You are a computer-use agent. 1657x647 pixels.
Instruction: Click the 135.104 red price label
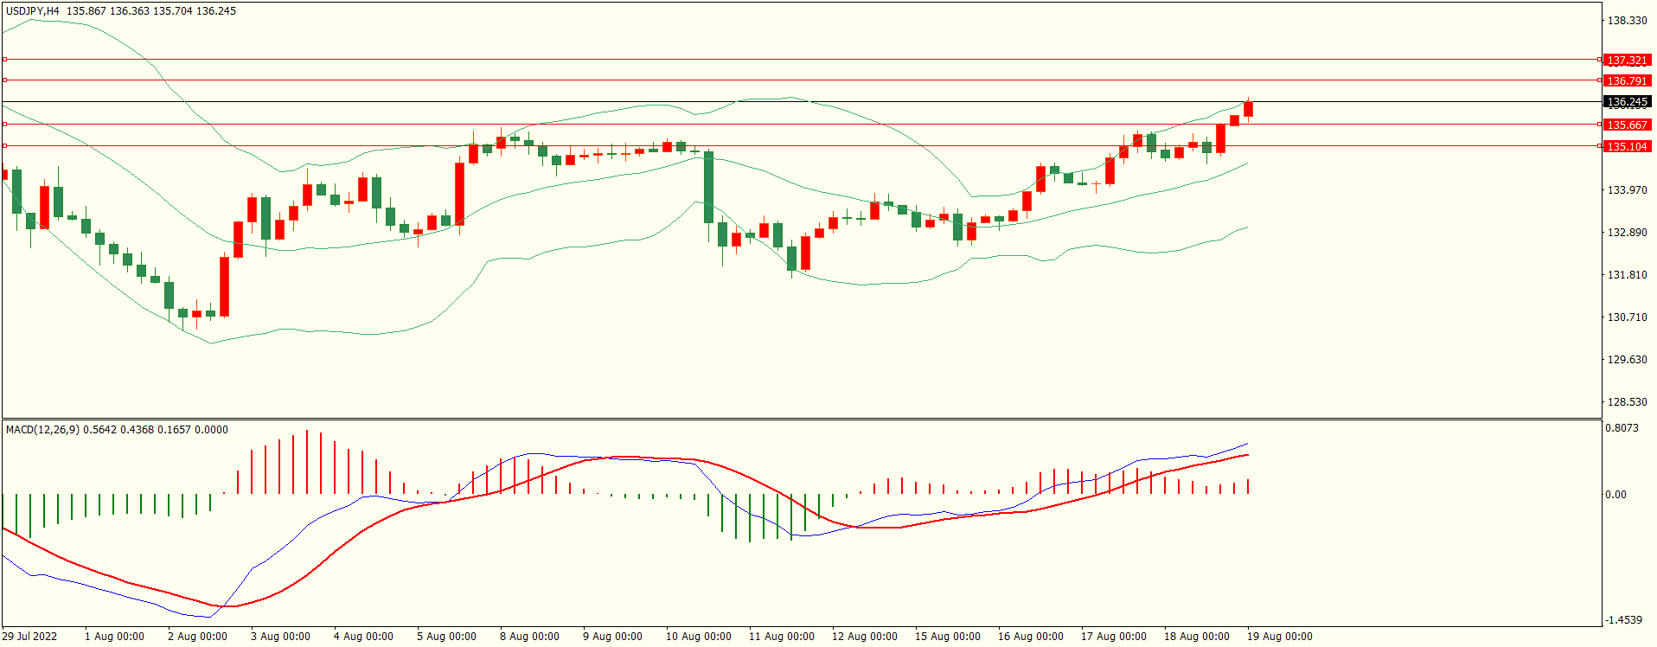[1627, 147]
